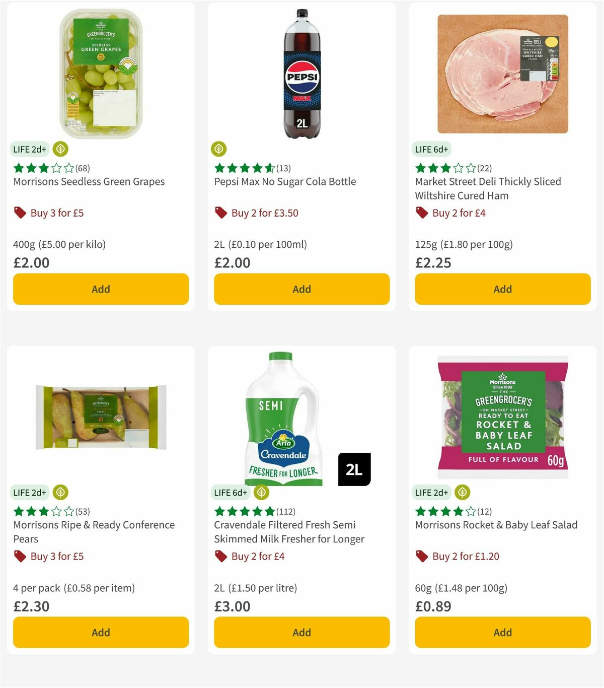
Task: Open the (112) reviews for Cravendale milk
Action: tap(285, 511)
